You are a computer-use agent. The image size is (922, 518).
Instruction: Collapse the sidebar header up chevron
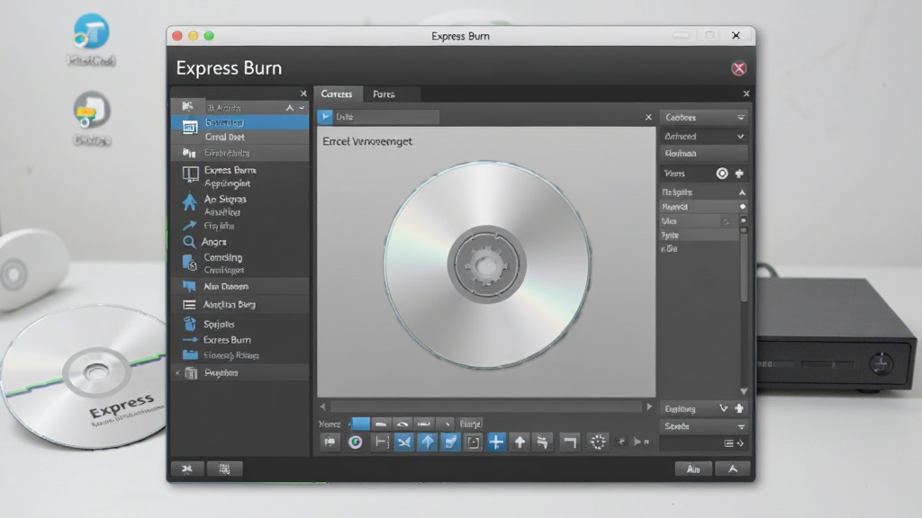(289, 108)
